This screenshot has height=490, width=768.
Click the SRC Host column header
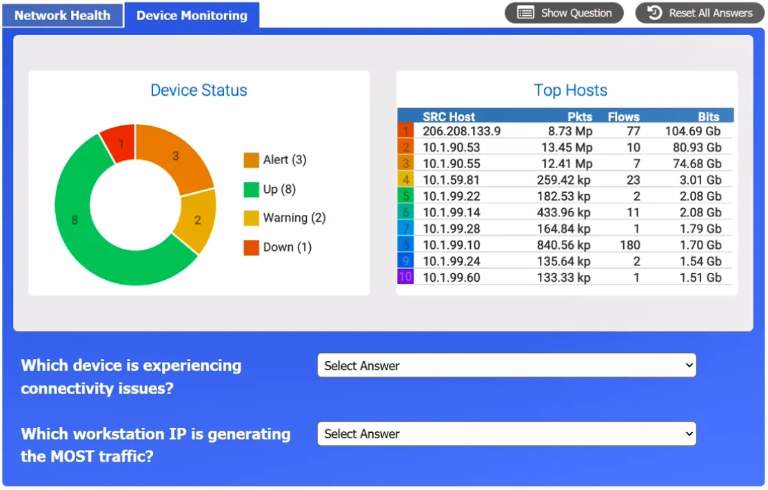449,116
